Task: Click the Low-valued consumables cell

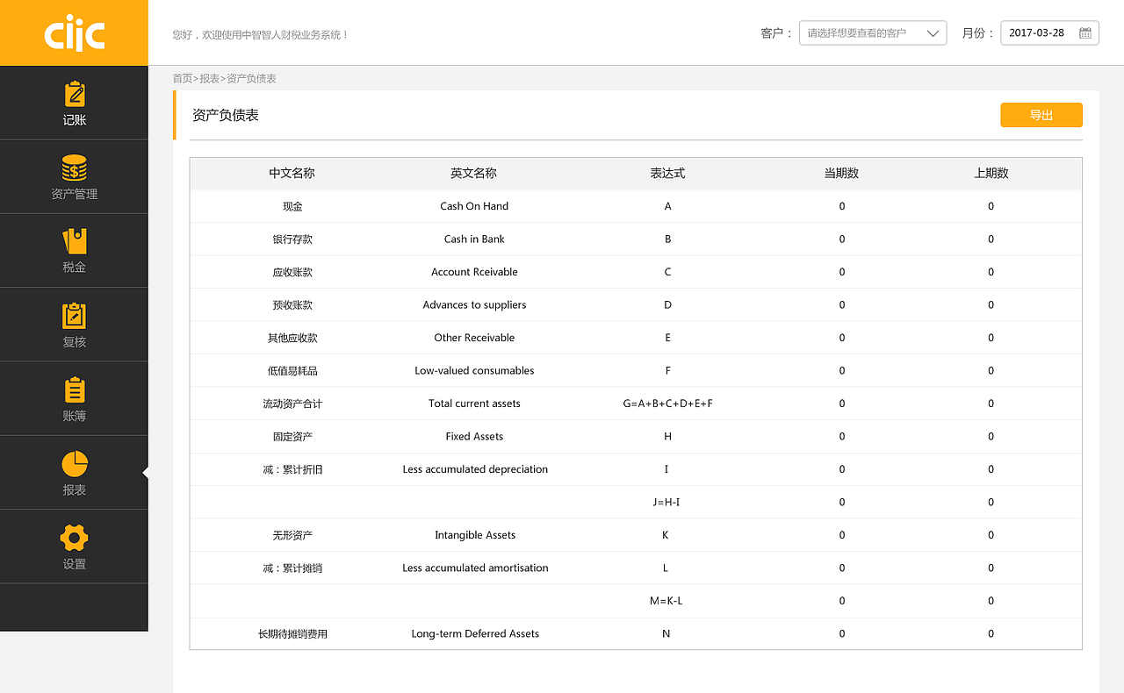Action: click(474, 371)
